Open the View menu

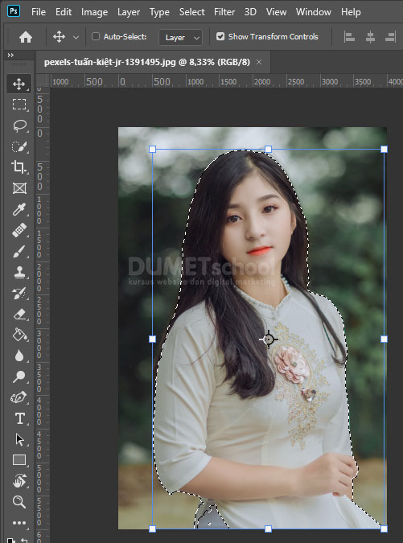click(x=276, y=12)
